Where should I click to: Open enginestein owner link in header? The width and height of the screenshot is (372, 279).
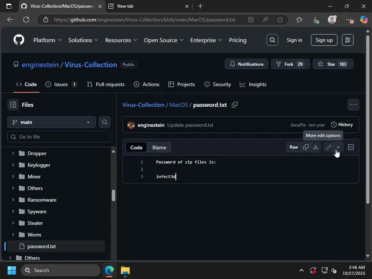[40, 65]
